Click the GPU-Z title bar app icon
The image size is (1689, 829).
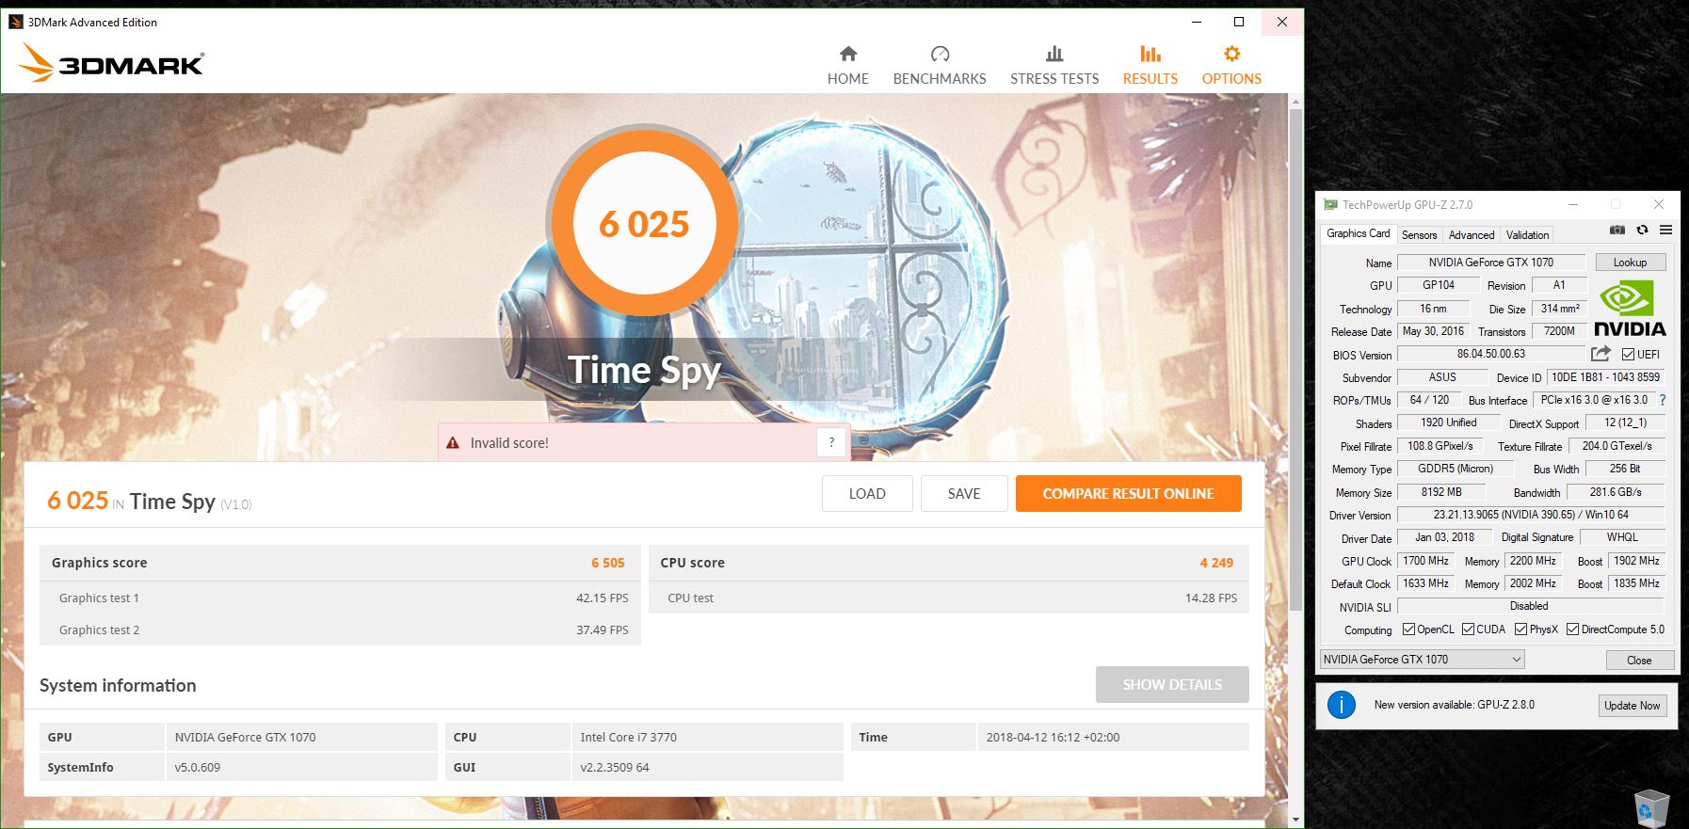(x=1330, y=204)
